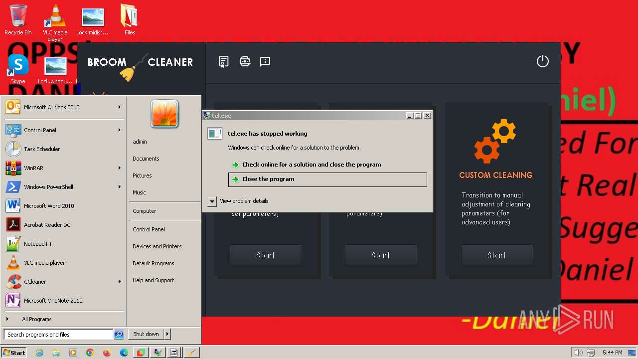This screenshot has width=638, height=359.
Task: Open Music in Start menu right pane
Action: pyautogui.click(x=139, y=192)
